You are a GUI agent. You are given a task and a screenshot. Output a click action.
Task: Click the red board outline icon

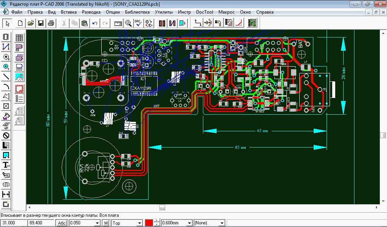click(19, 89)
